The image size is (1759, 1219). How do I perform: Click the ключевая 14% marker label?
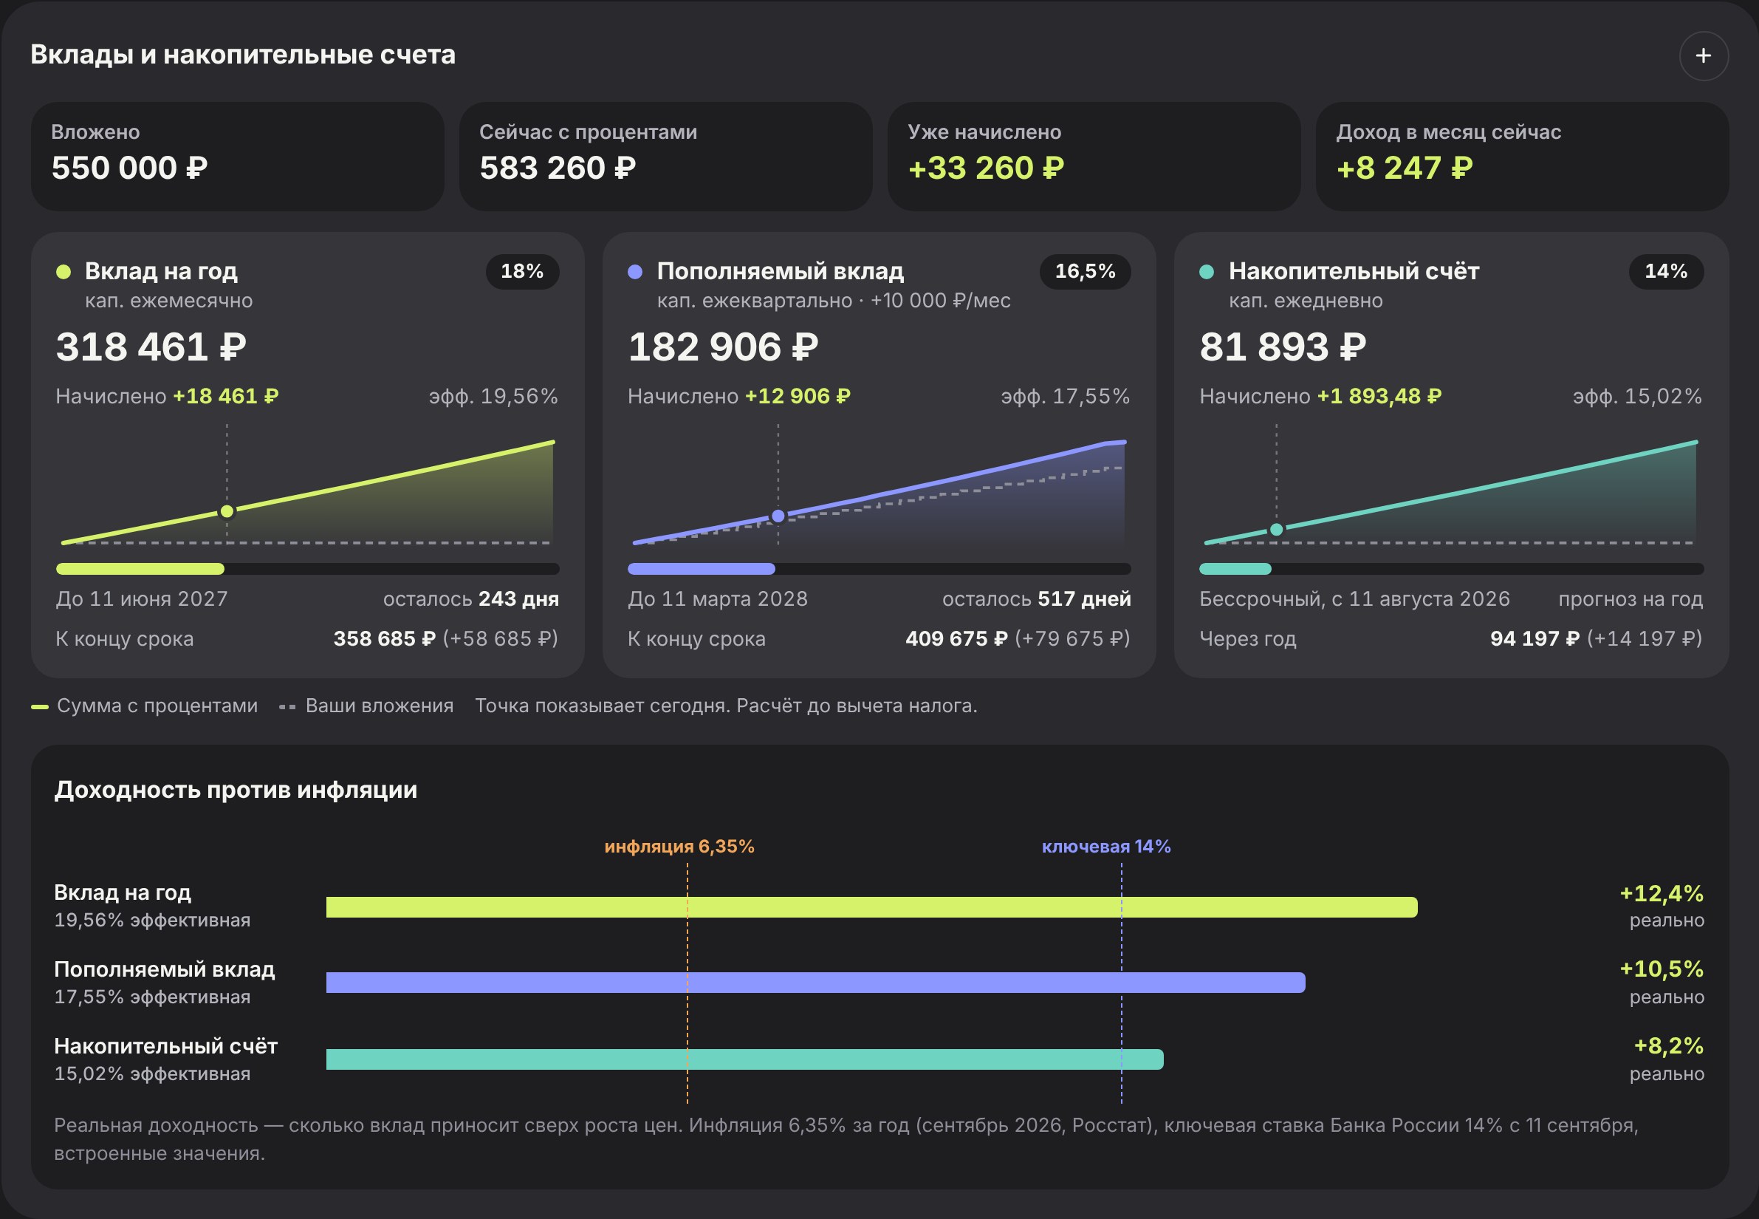(1106, 846)
